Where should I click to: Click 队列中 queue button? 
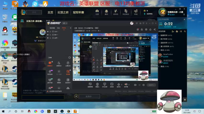coord(89,97)
